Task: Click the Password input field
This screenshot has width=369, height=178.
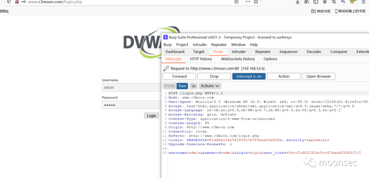Action: click(131, 105)
